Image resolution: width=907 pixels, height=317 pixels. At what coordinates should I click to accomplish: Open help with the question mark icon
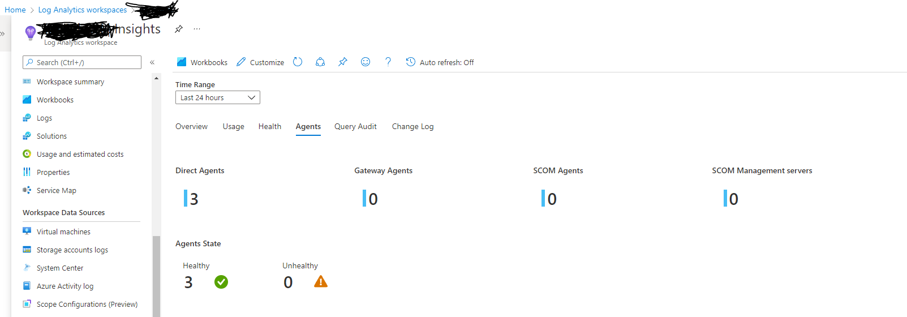pyautogui.click(x=388, y=62)
